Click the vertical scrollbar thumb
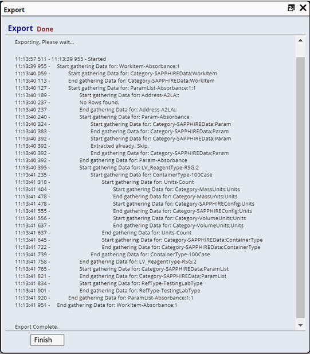 point(300,187)
